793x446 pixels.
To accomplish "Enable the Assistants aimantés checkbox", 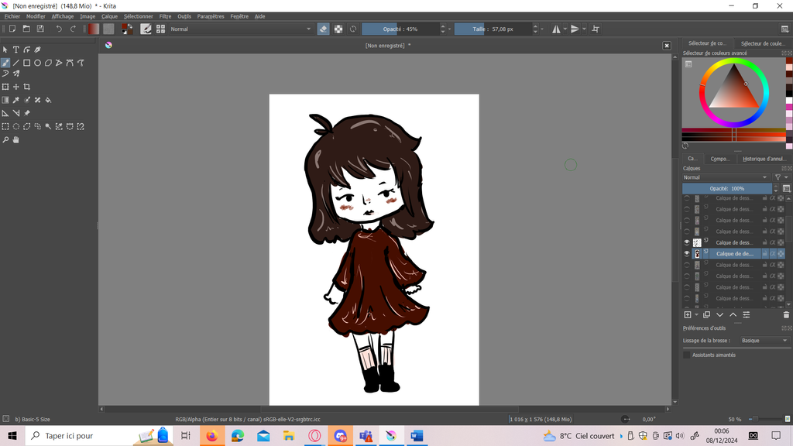I will [x=686, y=355].
